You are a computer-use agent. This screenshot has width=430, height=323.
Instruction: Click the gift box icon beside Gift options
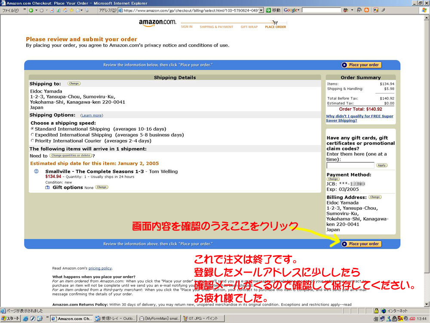pyautogui.click(x=47, y=187)
